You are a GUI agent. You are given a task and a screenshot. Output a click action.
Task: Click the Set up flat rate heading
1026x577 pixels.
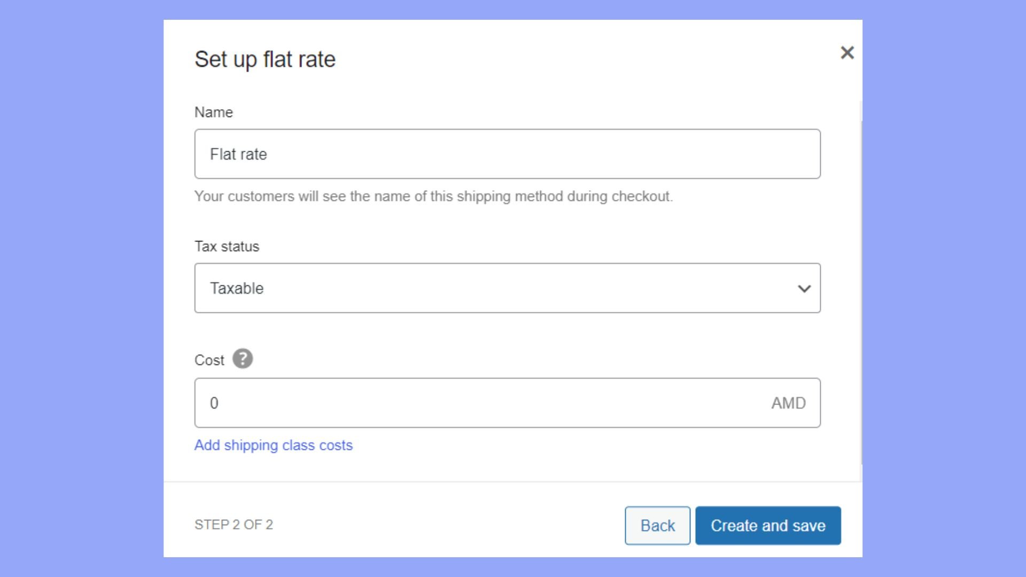pyautogui.click(x=265, y=59)
